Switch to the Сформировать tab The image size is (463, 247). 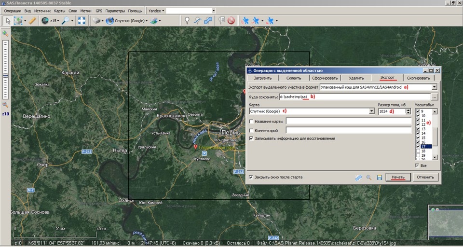click(325, 78)
